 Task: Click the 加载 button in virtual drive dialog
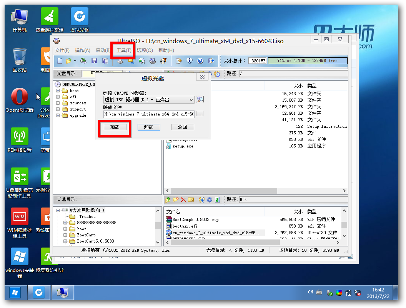tap(115, 127)
